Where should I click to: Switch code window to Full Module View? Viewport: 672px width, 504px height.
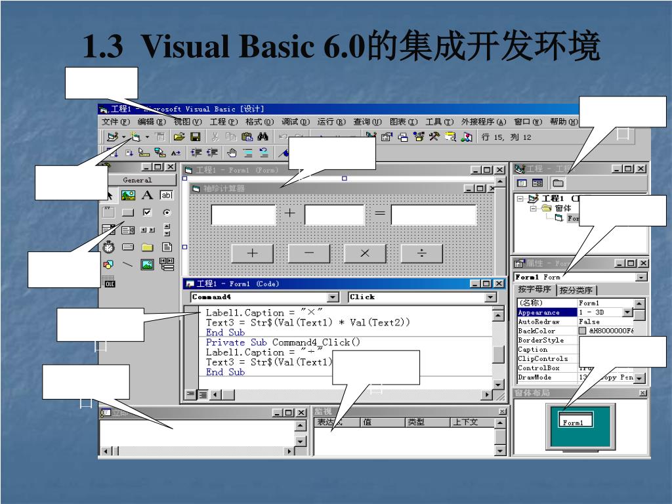[203, 394]
